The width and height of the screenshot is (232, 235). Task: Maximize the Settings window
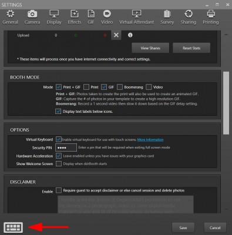click(x=217, y=5)
